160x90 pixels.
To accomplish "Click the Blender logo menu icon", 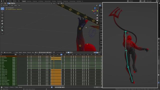I will 1,1.
